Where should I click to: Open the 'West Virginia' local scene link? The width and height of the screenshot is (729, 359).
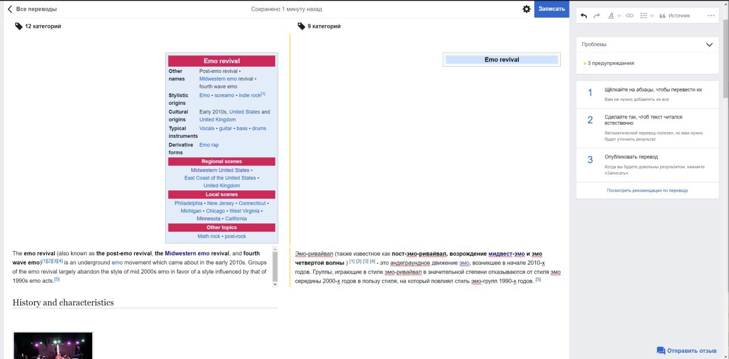244,211
